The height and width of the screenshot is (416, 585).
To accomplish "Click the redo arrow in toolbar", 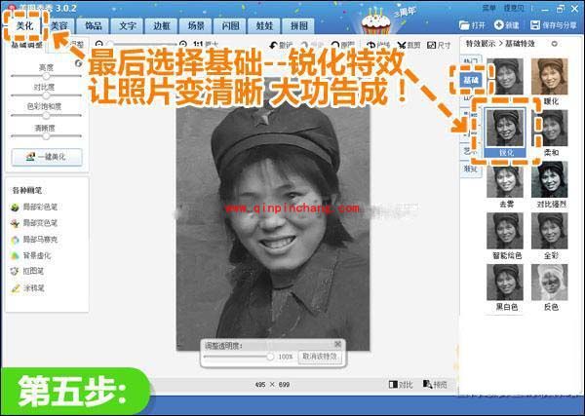I will 311,45.
